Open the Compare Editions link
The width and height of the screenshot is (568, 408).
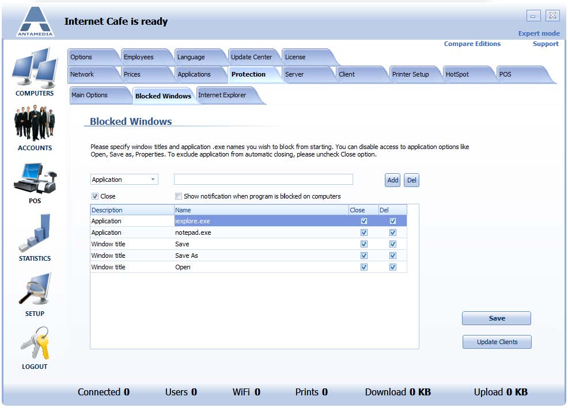tap(472, 44)
